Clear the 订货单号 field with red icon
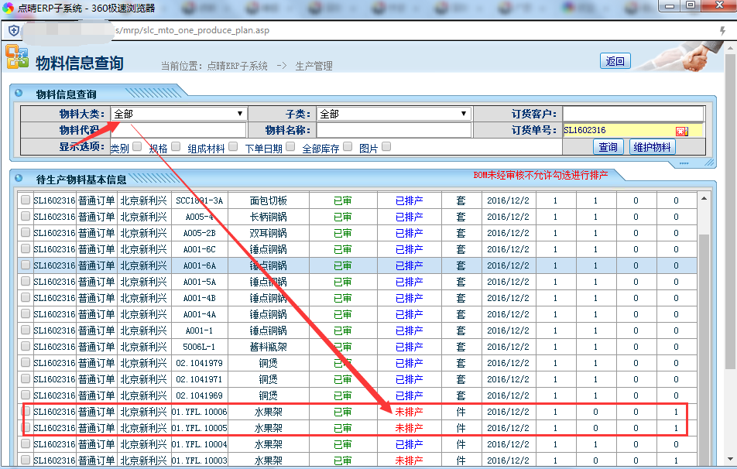The height and width of the screenshot is (469, 737). [681, 131]
